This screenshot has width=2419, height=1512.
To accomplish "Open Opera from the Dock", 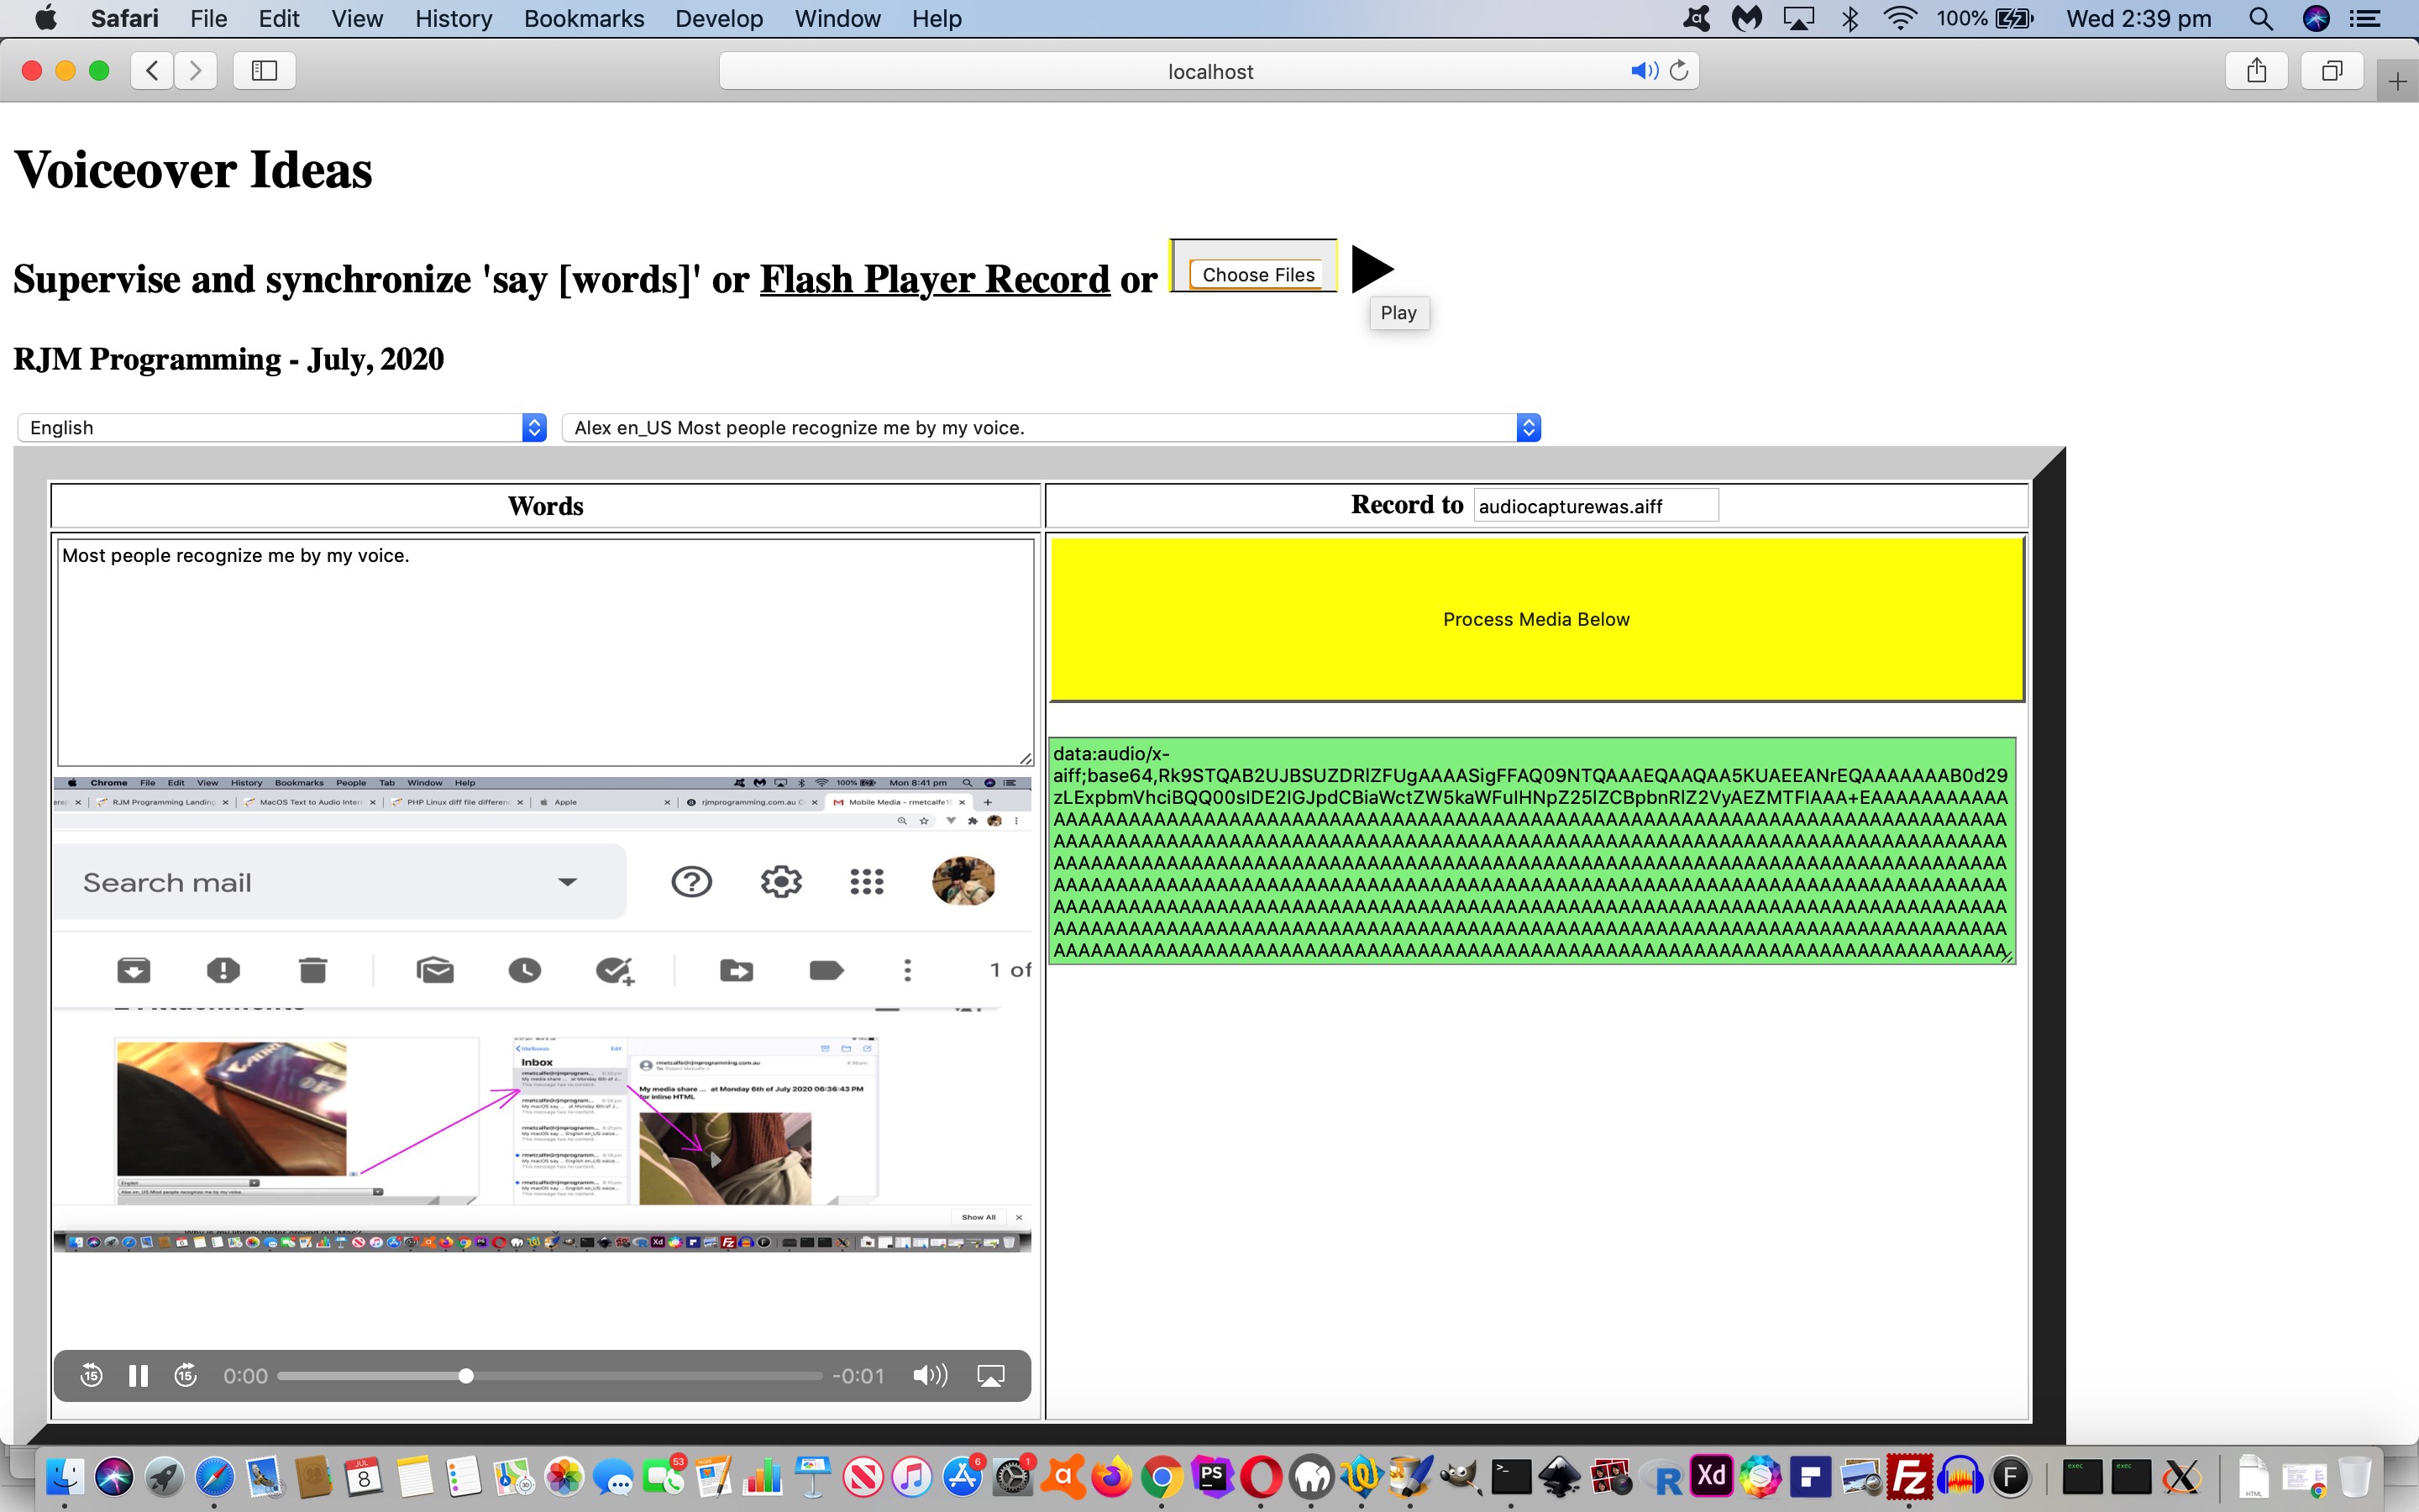I will coord(1261,1476).
